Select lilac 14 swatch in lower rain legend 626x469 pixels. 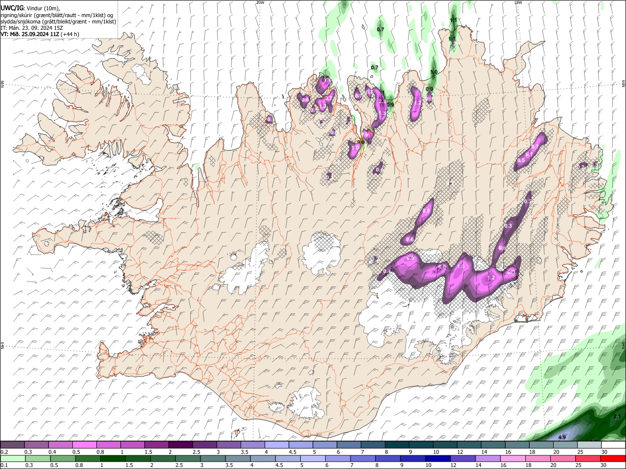[x=488, y=458]
